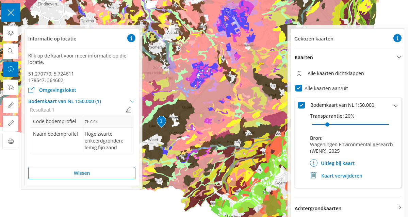Click the eraser icon next to Resultaat 1
The image size is (408, 217).
click(x=128, y=110)
